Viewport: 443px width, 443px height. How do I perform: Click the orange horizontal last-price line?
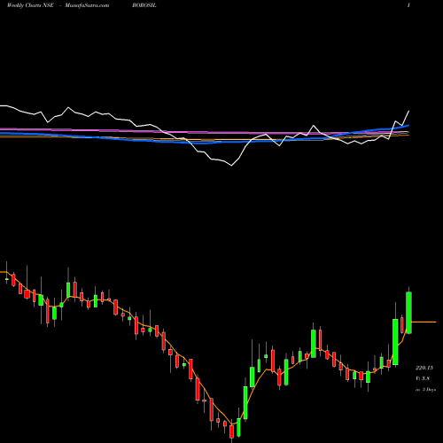pyautogui.click(x=424, y=322)
